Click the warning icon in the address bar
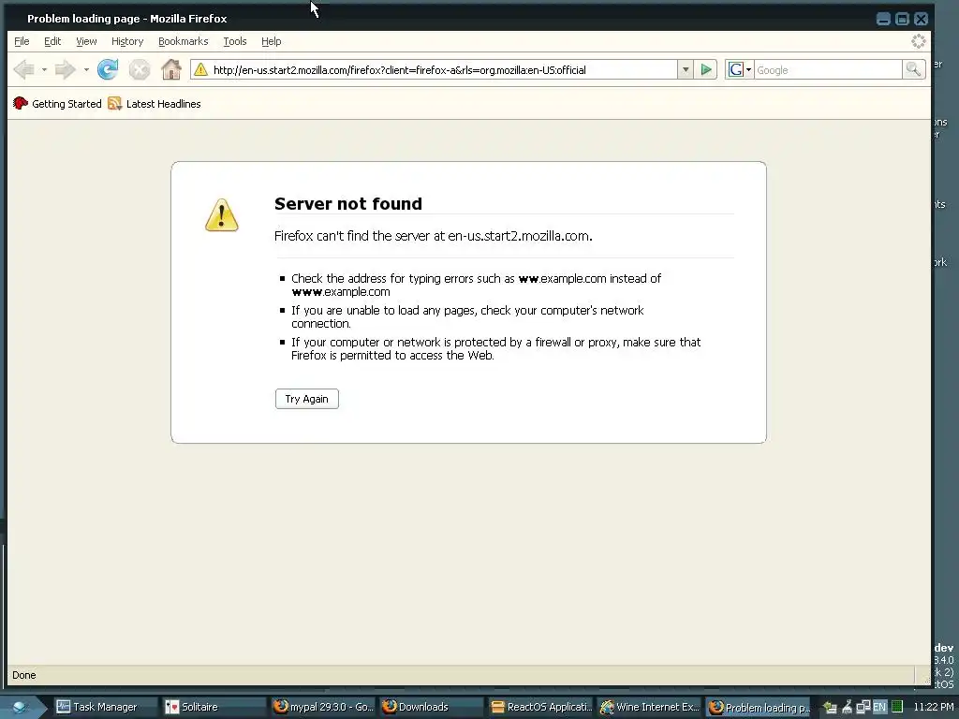Screen dimensions: 959x719 click(200, 69)
